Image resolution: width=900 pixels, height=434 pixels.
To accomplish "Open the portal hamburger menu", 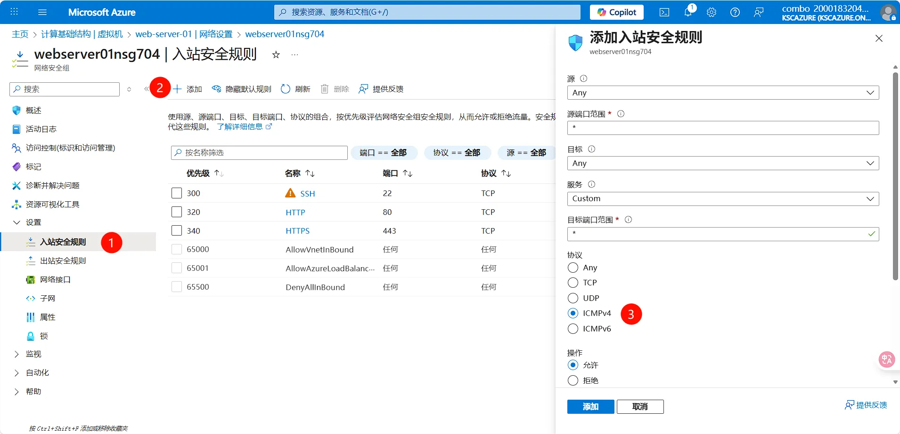I will (x=42, y=12).
